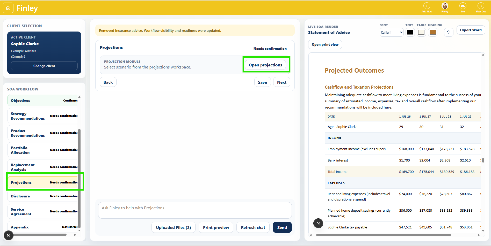Click the Add New icon
This screenshot has width=491, height=246.
pos(427,6)
